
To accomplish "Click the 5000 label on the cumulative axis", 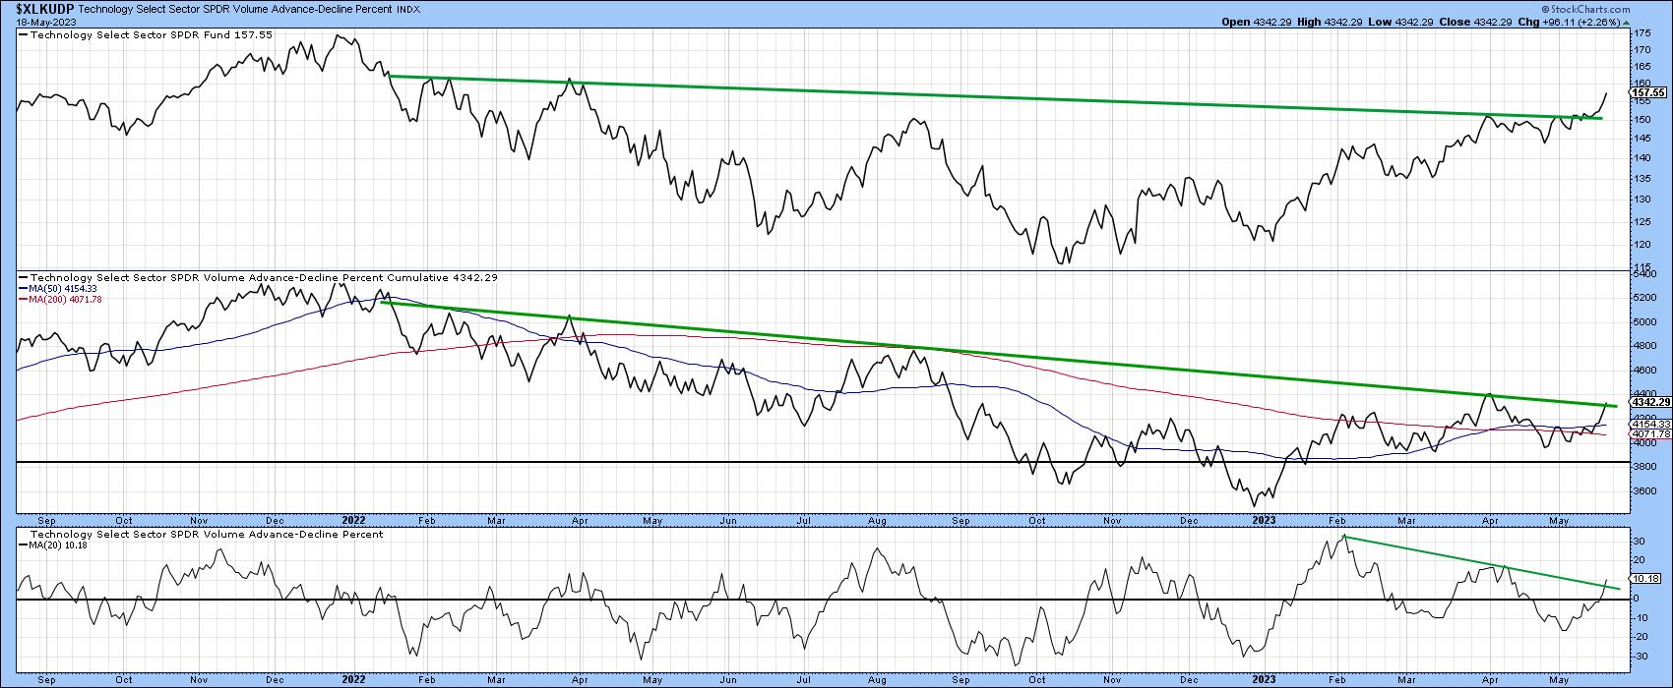I will coord(1644,321).
